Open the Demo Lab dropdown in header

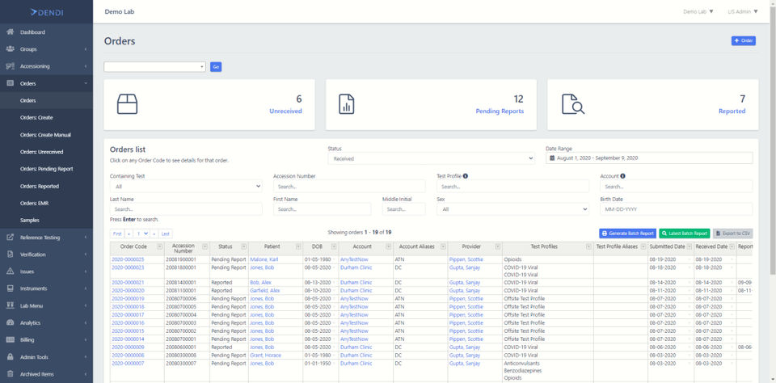pos(698,11)
